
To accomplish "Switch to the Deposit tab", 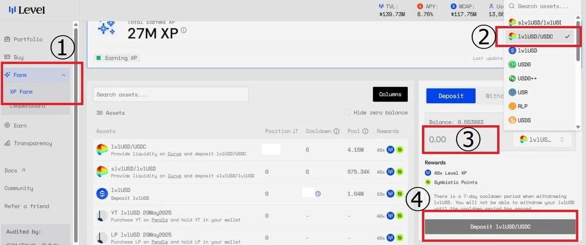I will (x=451, y=96).
